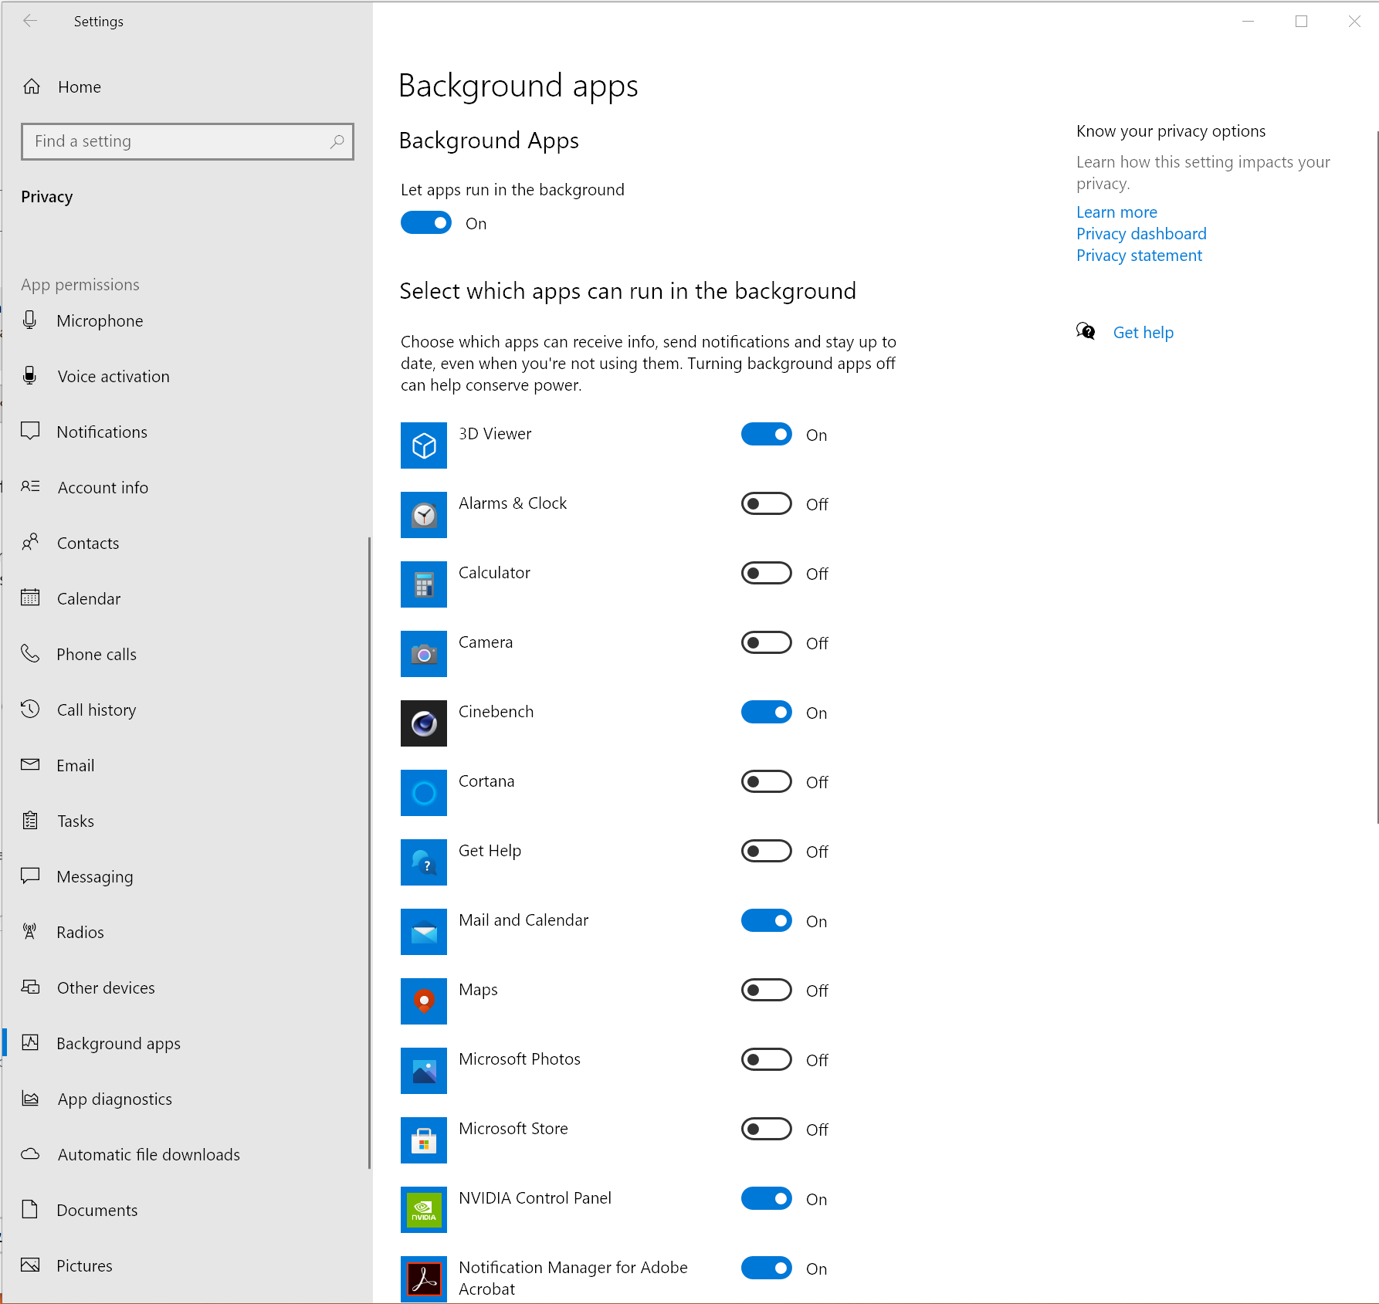Click the Find a setting search box

(x=188, y=141)
